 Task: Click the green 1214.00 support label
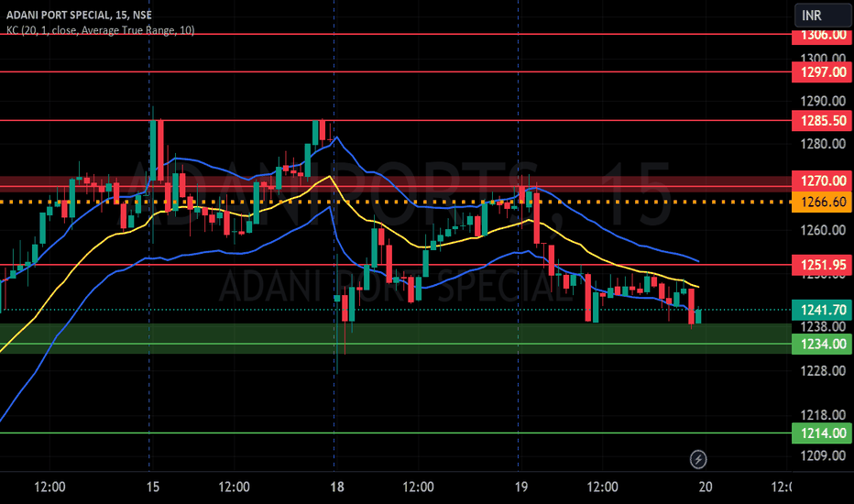click(821, 433)
